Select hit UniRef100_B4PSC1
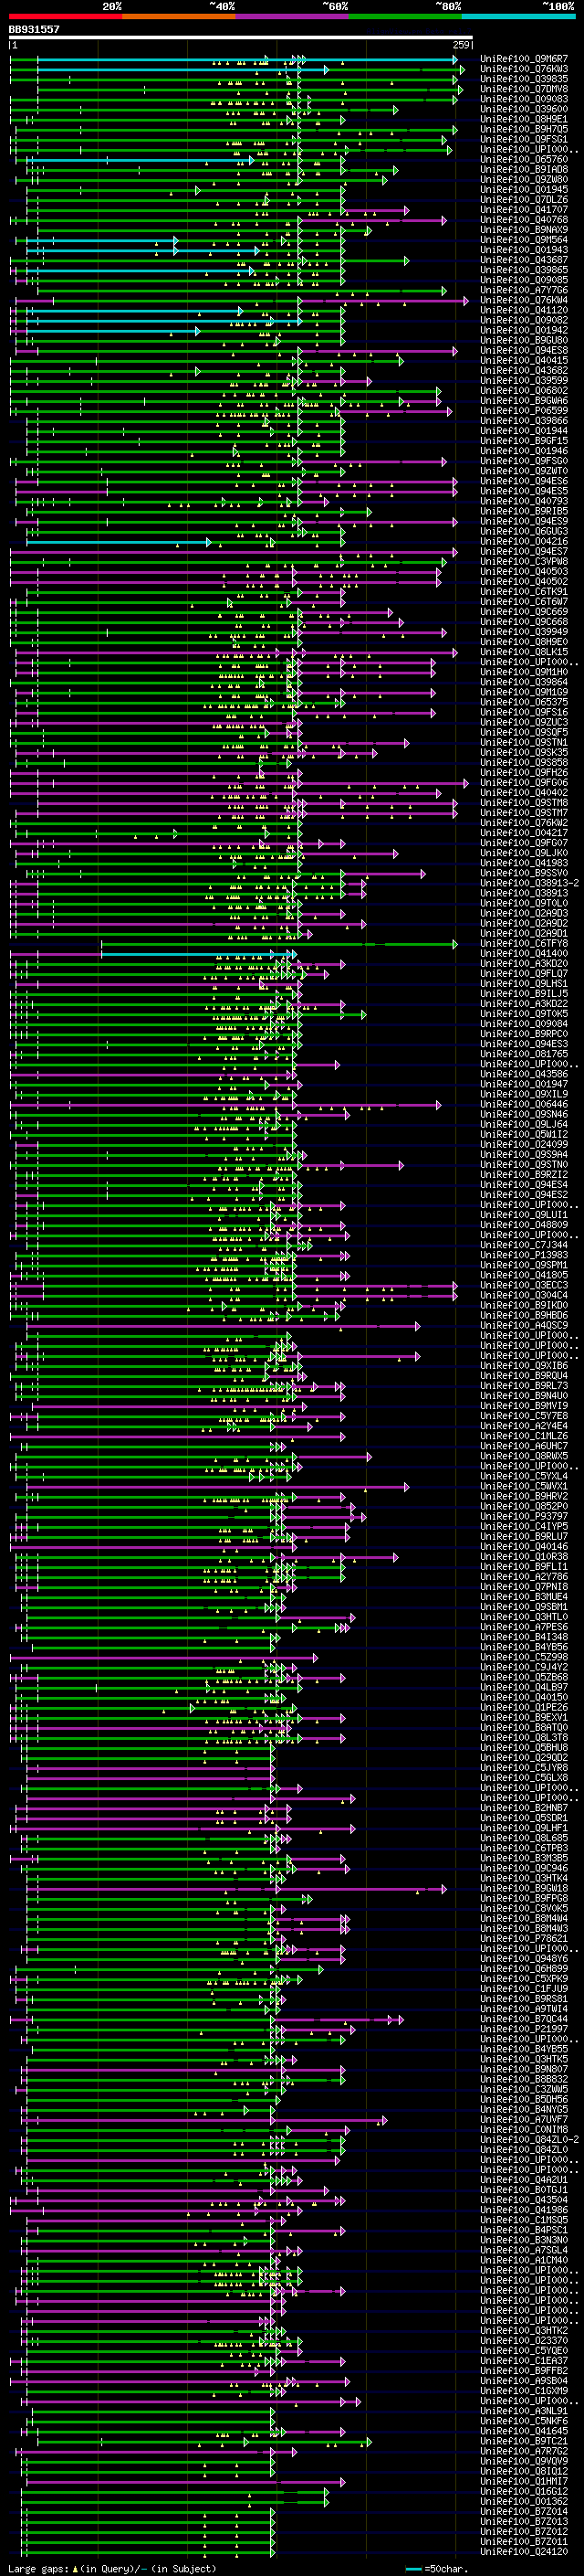This screenshot has width=584, height=2576. (x=524, y=2229)
